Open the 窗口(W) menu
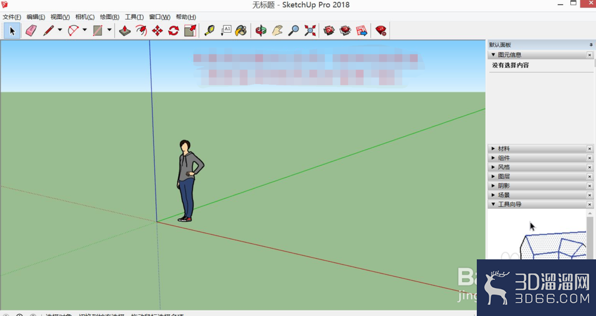Screen dimensions: 596x316 click(160, 17)
